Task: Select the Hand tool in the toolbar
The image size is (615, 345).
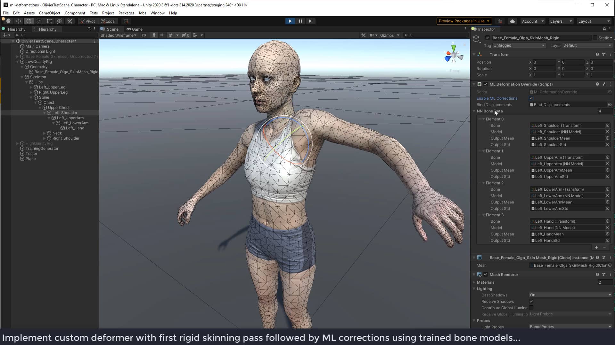Action: point(8,21)
